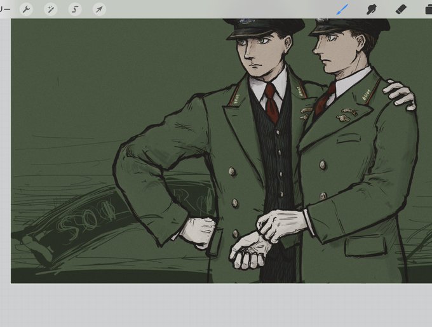Open the Gallery via the ギャラリー button
The image size is (432, 327).
click(x=4, y=10)
